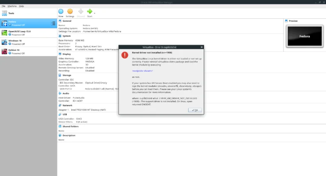This screenshot has width=326, height=176.
Task: Click the Preview panel icon
Action: coord(286,21)
